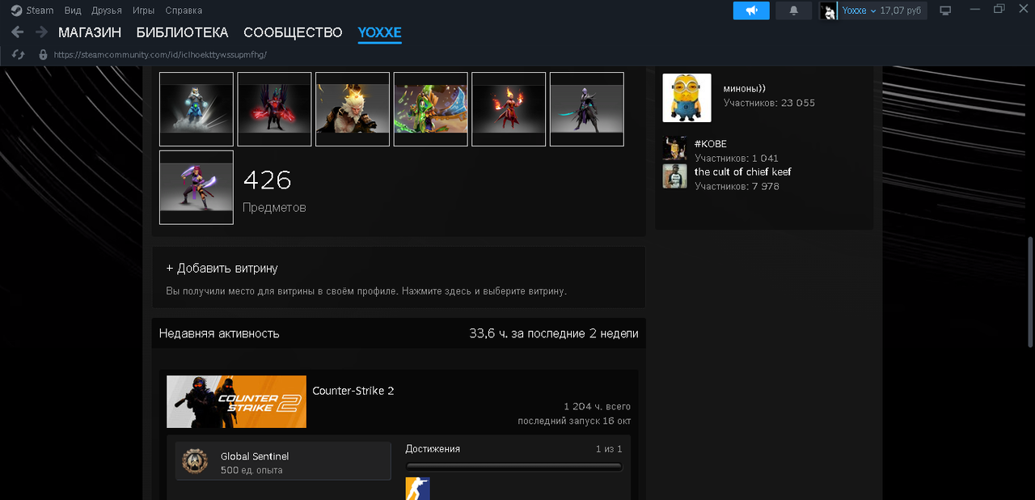
Task: Open the fiery red hero item thumbnail
Action: [509, 109]
